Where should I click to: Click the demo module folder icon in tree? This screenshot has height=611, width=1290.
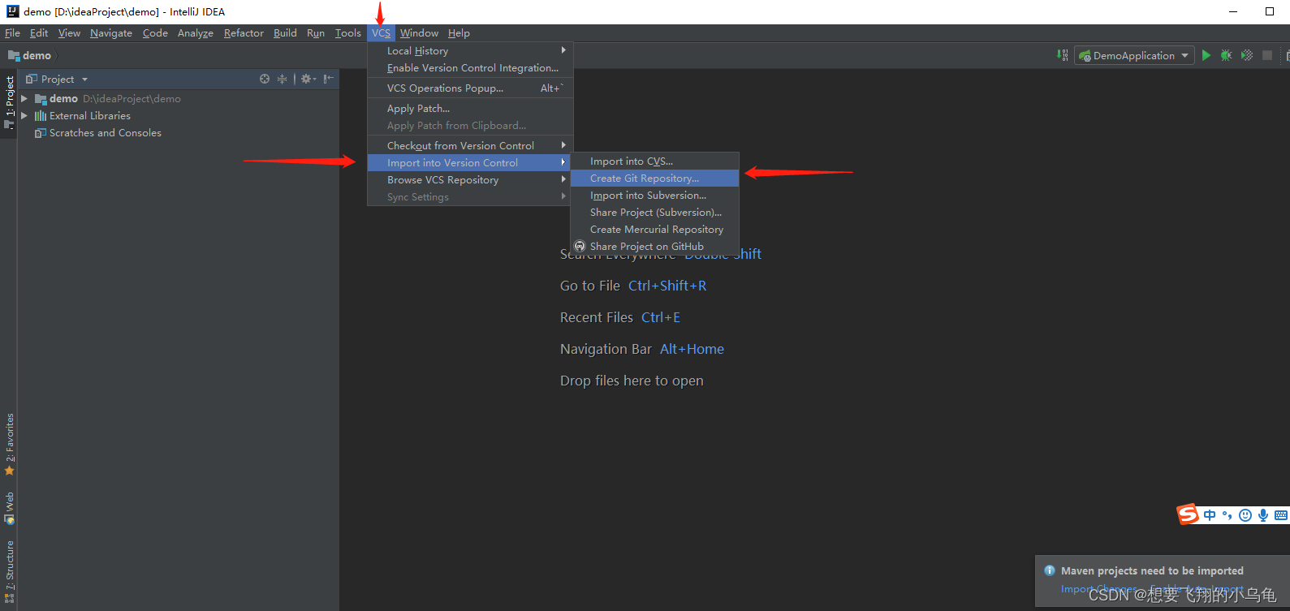pyautogui.click(x=41, y=99)
